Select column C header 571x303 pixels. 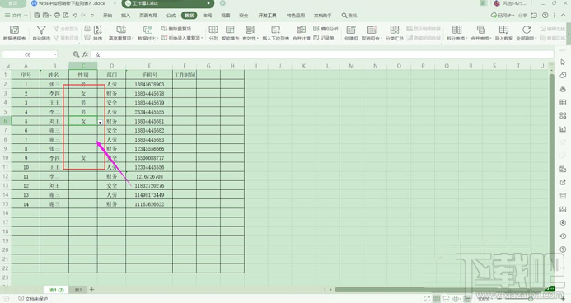click(83, 66)
